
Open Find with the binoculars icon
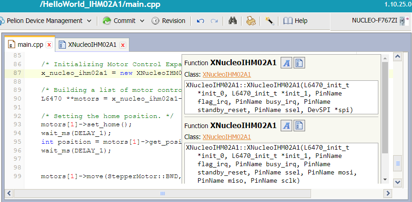[x=233, y=21]
